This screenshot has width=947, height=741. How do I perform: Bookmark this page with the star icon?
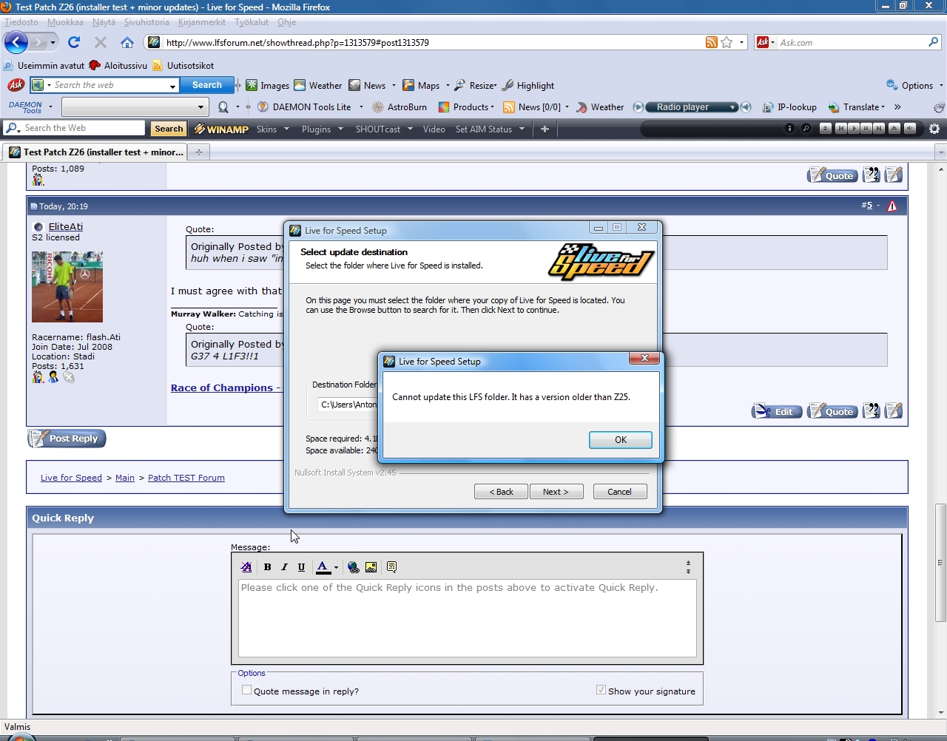(727, 42)
